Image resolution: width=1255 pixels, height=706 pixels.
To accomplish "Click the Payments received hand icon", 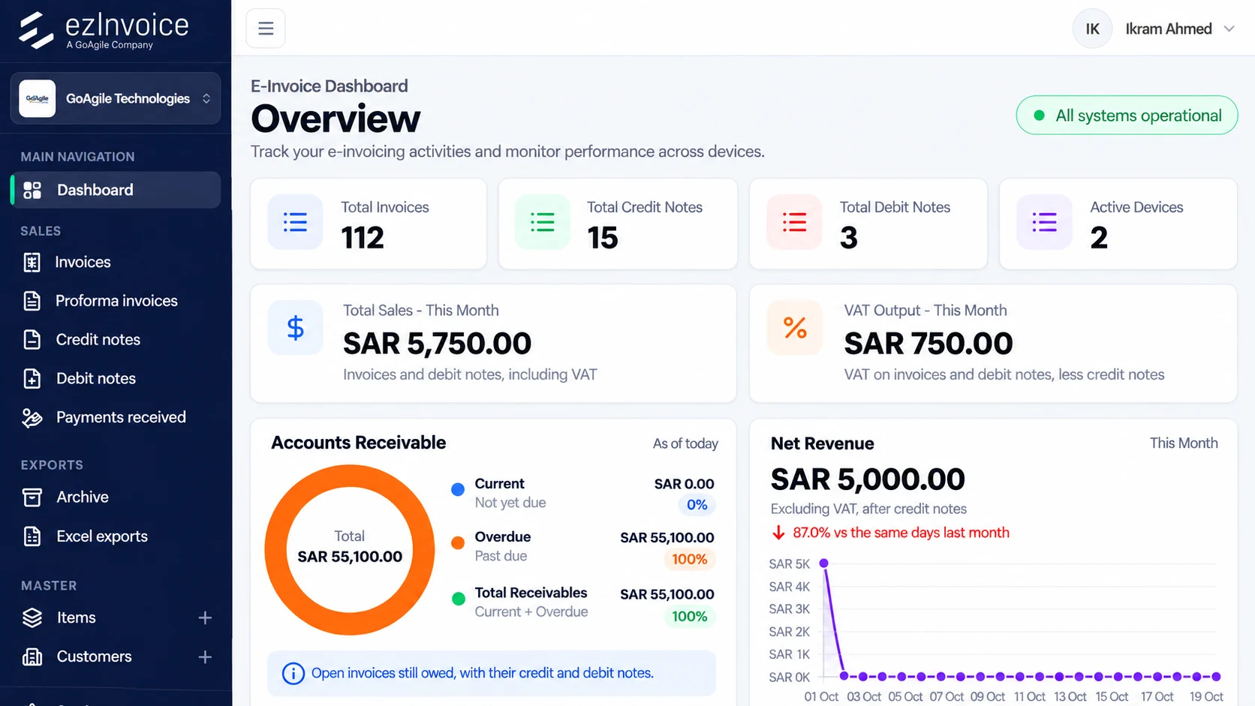I will 32,418.
